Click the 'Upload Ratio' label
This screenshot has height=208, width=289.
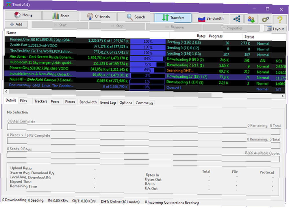(21, 168)
